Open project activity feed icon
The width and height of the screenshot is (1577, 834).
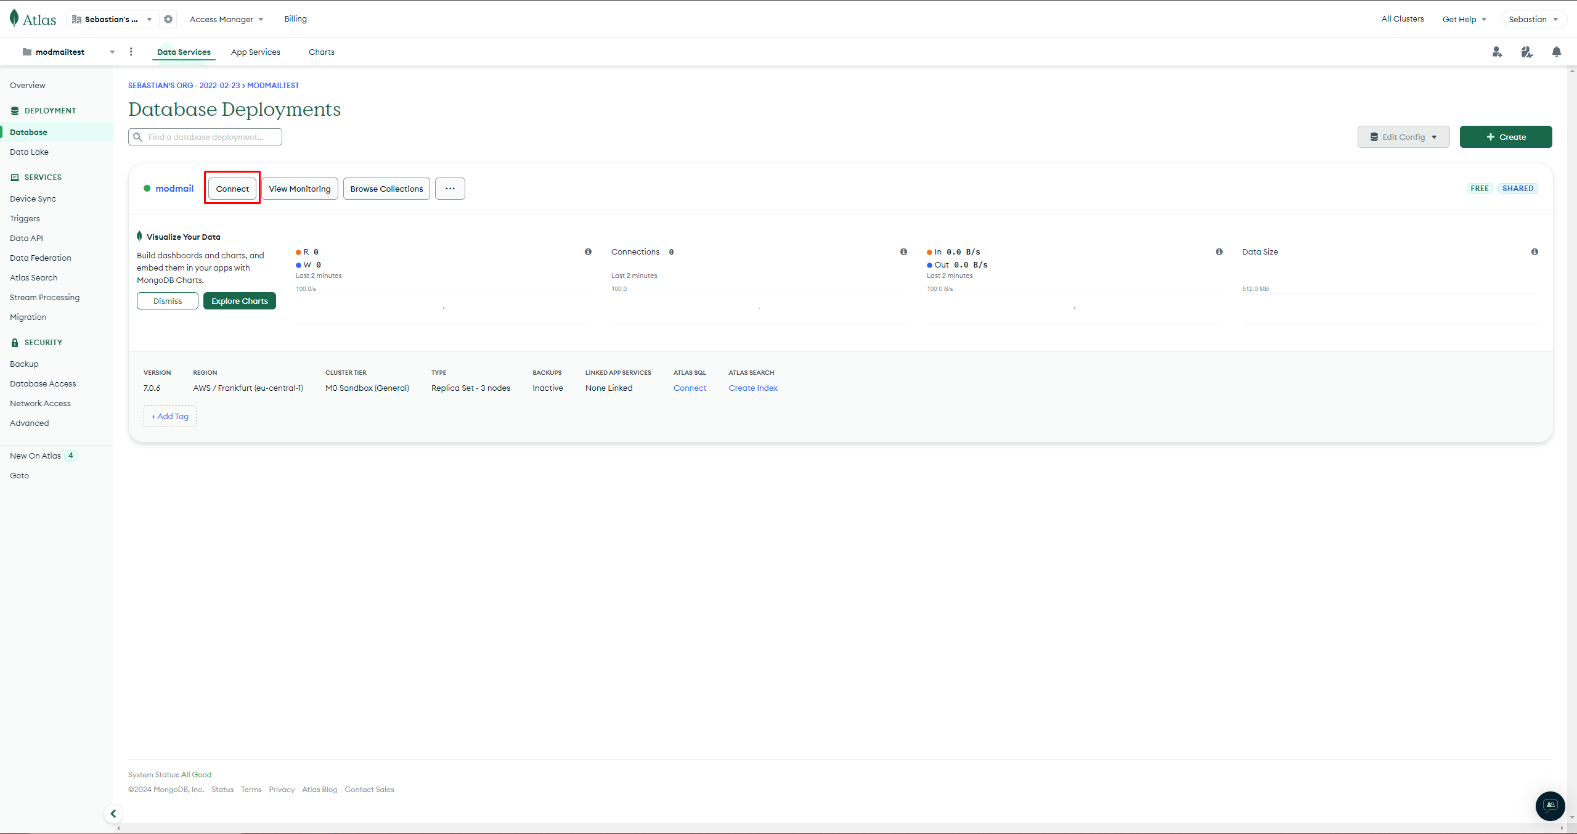(1527, 52)
